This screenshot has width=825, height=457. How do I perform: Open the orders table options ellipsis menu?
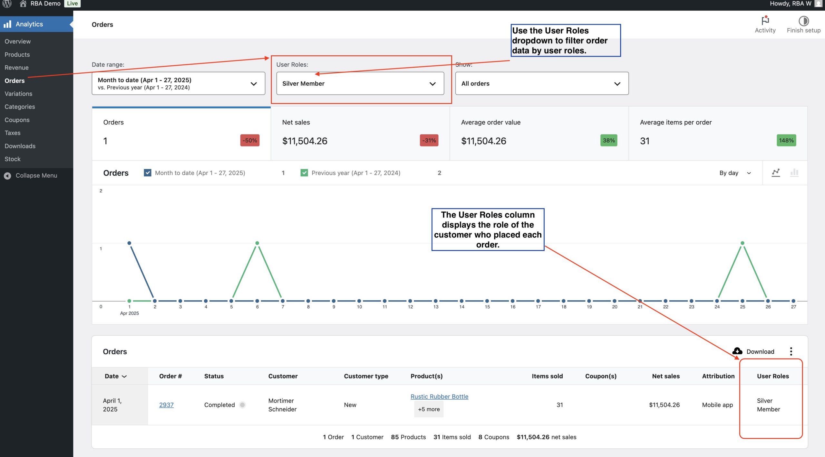click(x=791, y=351)
